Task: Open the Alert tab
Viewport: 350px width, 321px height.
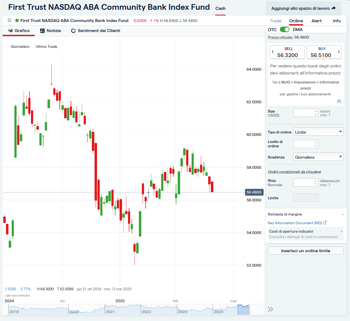Action: (317, 21)
